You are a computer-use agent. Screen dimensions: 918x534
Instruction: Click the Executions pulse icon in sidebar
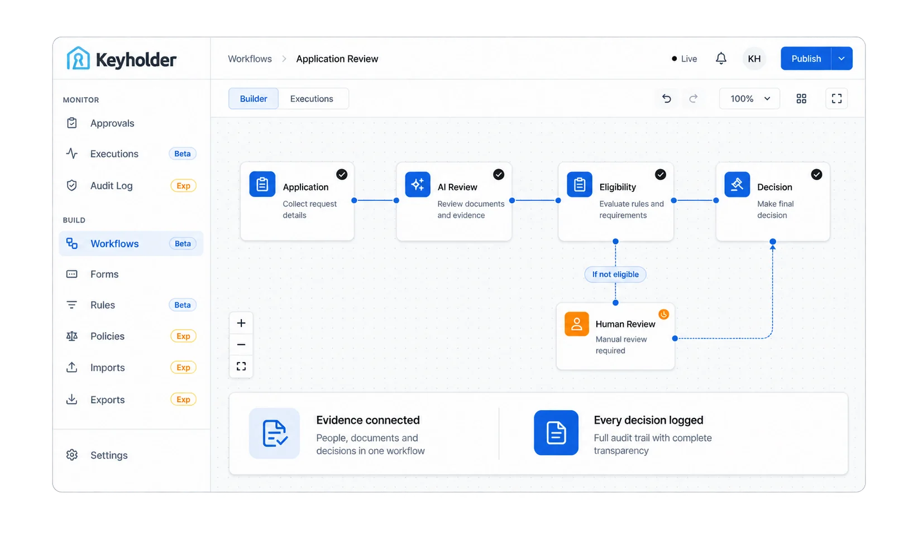point(72,153)
